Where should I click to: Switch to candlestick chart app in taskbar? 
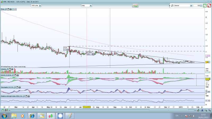coord(50,116)
